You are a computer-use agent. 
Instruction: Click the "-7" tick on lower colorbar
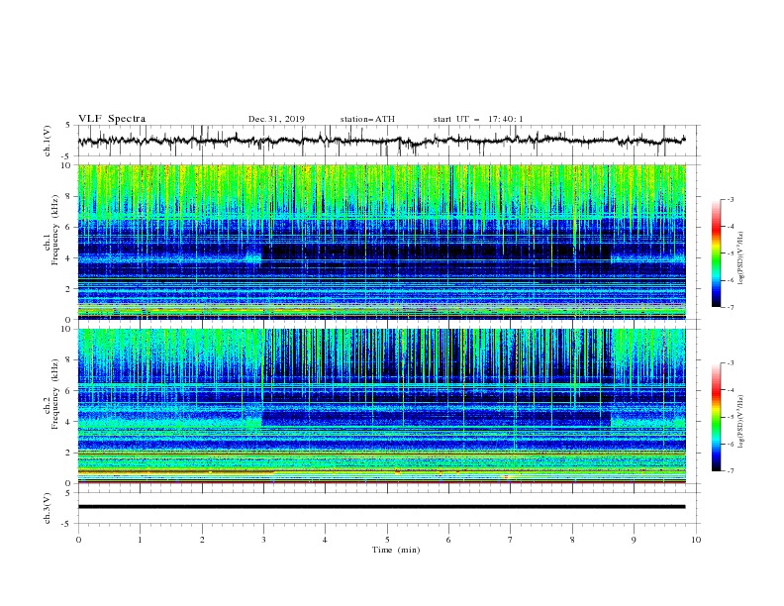coord(730,470)
